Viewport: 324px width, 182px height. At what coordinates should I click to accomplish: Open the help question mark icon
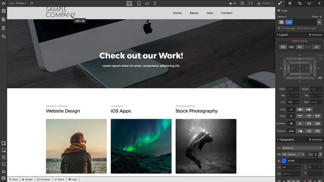click(4, 178)
